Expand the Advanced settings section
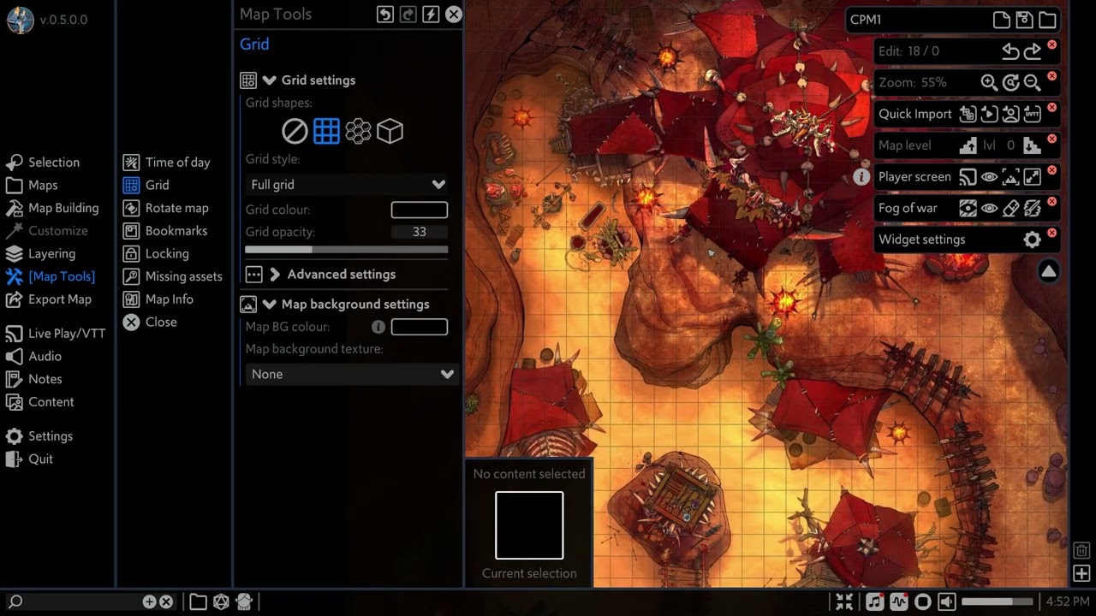This screenshot has width=1096, height=616. 275,275
